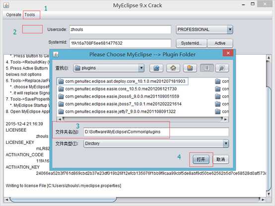Click the '2015-12-4 21:16:39' timestamp line
Screen dimensions: 275x206
tap(24, 124)
